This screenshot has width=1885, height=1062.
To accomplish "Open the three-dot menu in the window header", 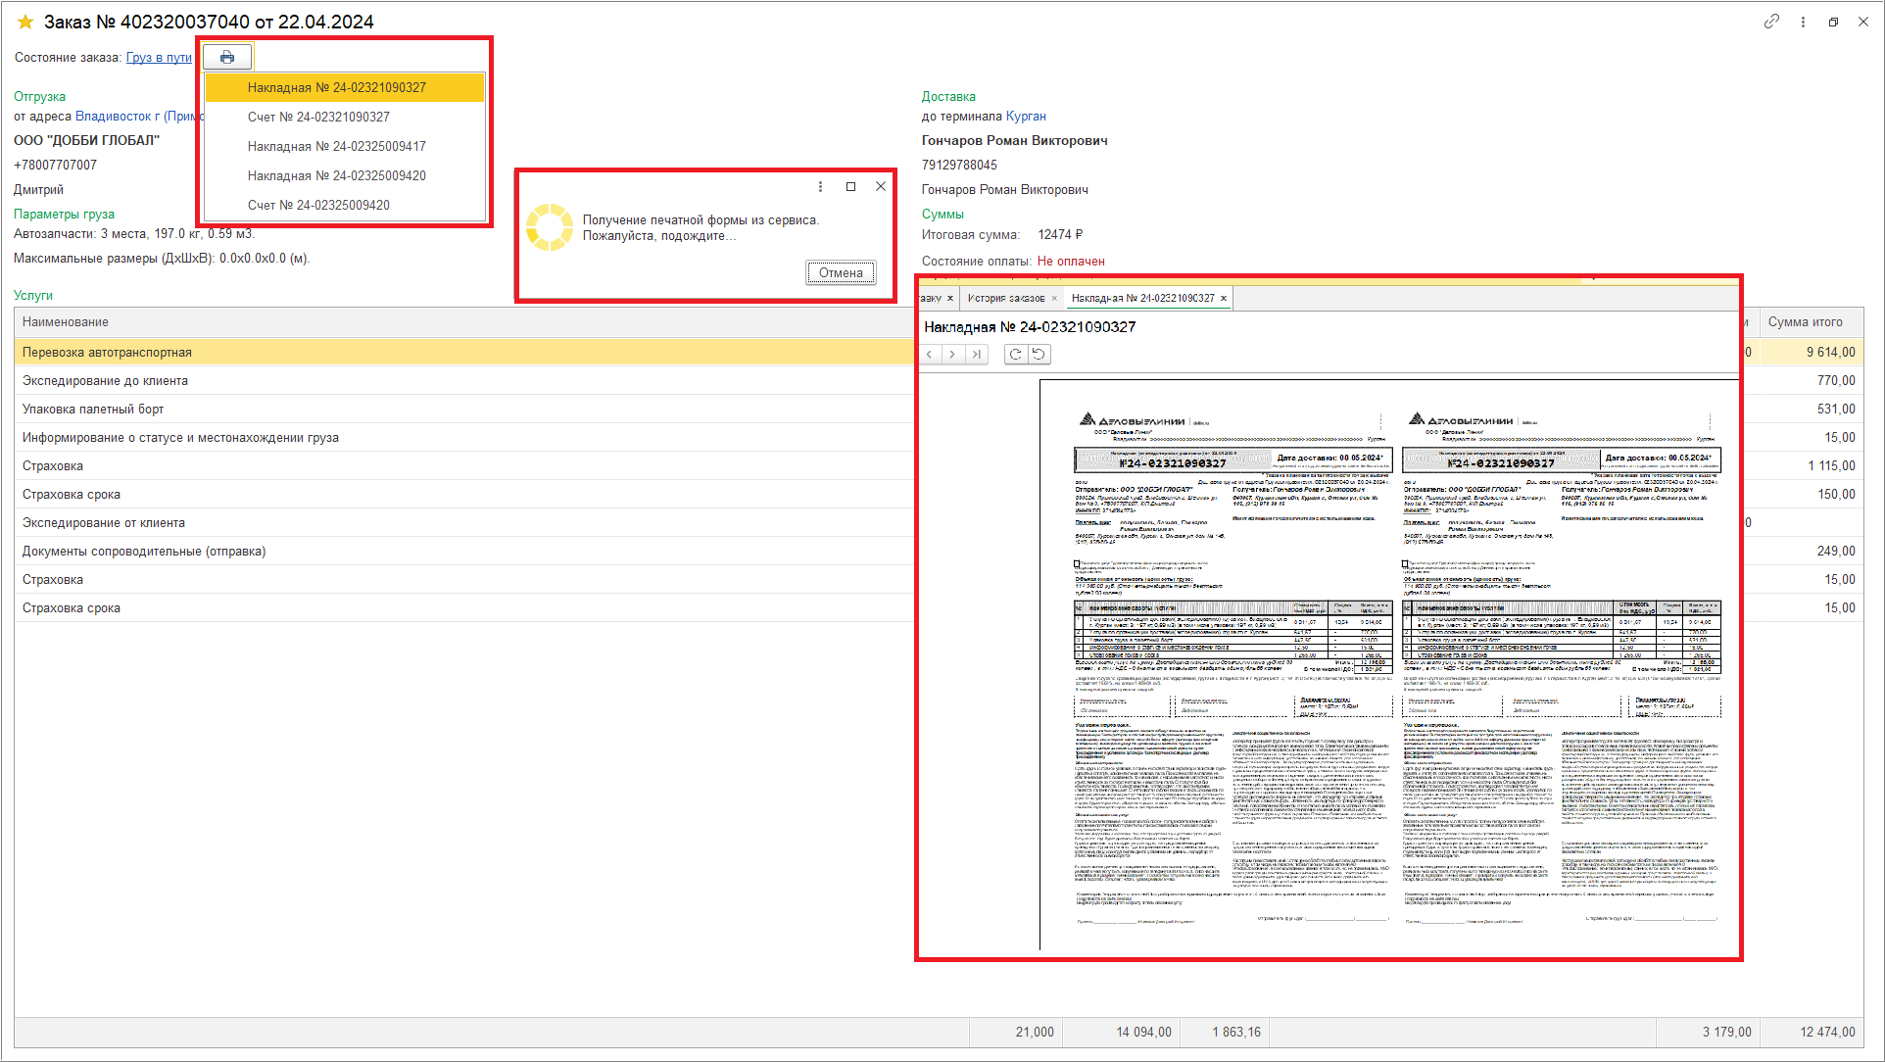I will pos(1803,22).
